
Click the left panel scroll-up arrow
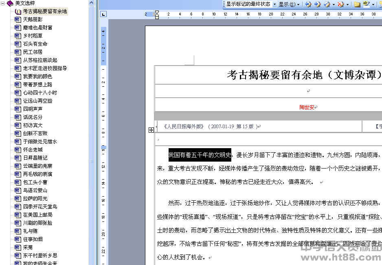coord(91,3)
